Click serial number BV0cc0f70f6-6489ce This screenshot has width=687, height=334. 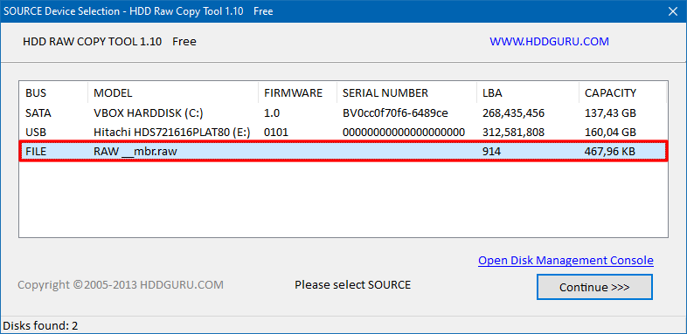pos(395,113)
